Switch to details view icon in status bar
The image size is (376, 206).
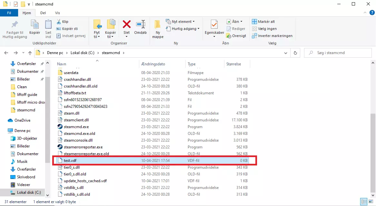coord(364,202)
